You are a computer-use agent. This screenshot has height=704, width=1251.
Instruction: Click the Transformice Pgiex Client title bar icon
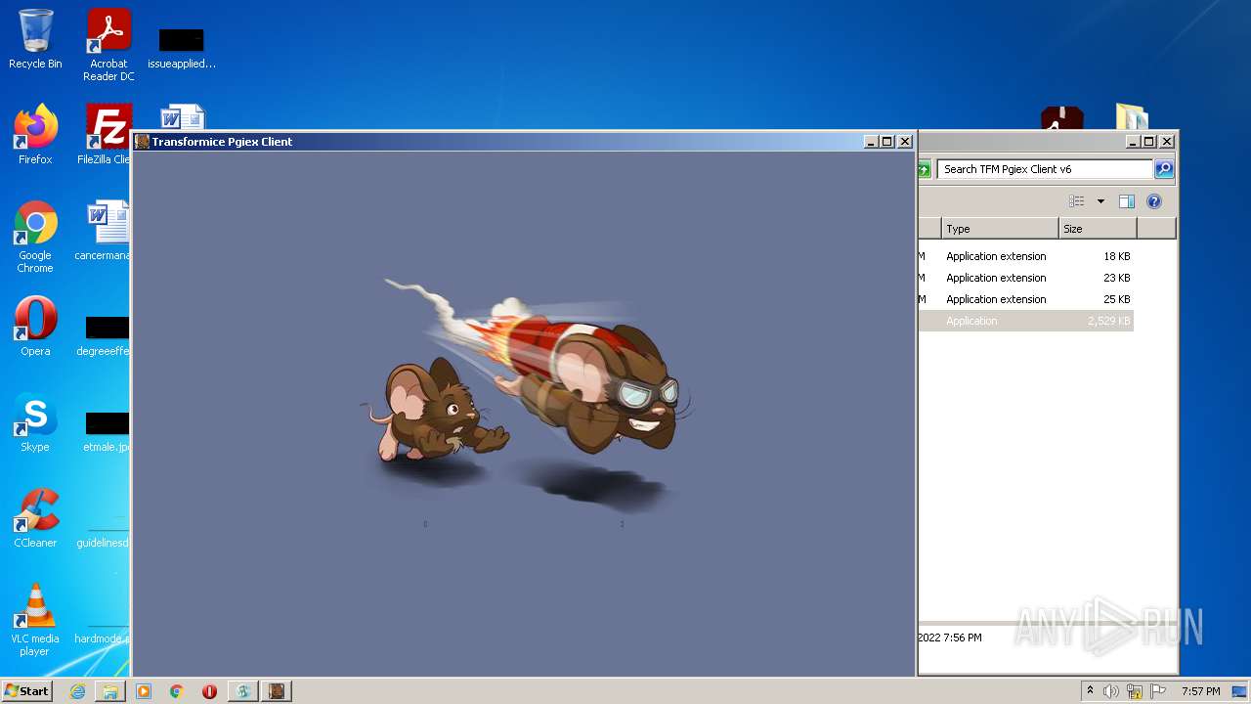pos(143,142)
